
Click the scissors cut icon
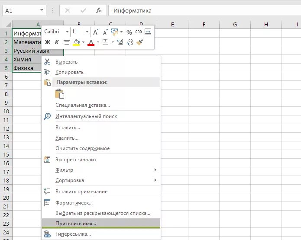click(x=47, y=62)
